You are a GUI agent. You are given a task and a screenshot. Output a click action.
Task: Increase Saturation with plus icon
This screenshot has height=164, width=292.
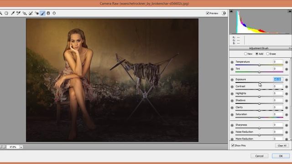287,115
